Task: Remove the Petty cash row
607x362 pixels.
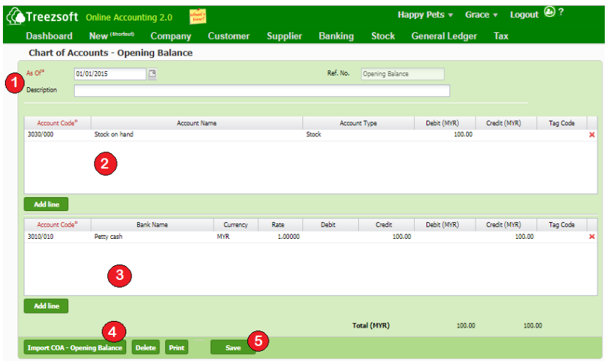Action: point(592,237)
